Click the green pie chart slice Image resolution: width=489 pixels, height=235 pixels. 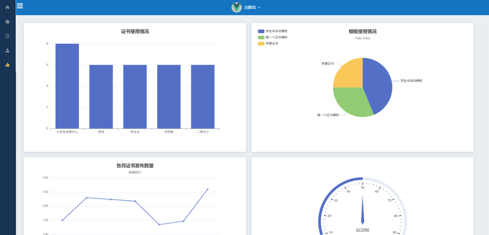[351, 101]
